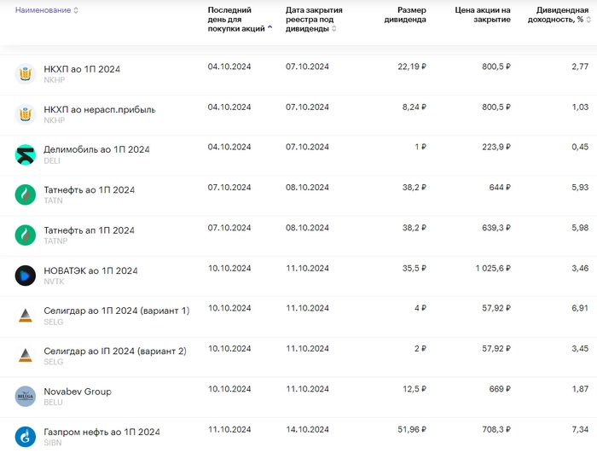
Task: Click the Селигдар вариант 1 logo
Action: (x=26, y=316)
